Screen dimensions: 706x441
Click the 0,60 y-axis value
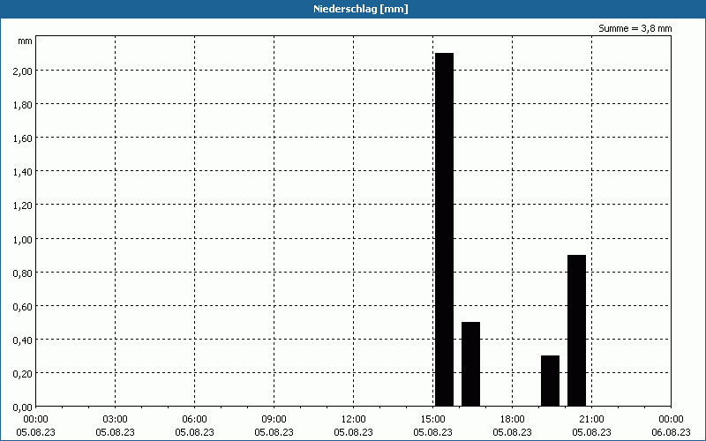tap(23, 306)
